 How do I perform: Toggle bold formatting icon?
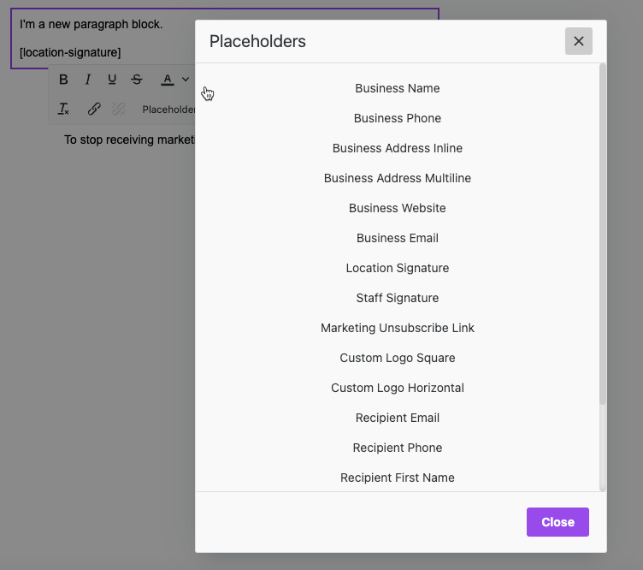coord(63,80)
